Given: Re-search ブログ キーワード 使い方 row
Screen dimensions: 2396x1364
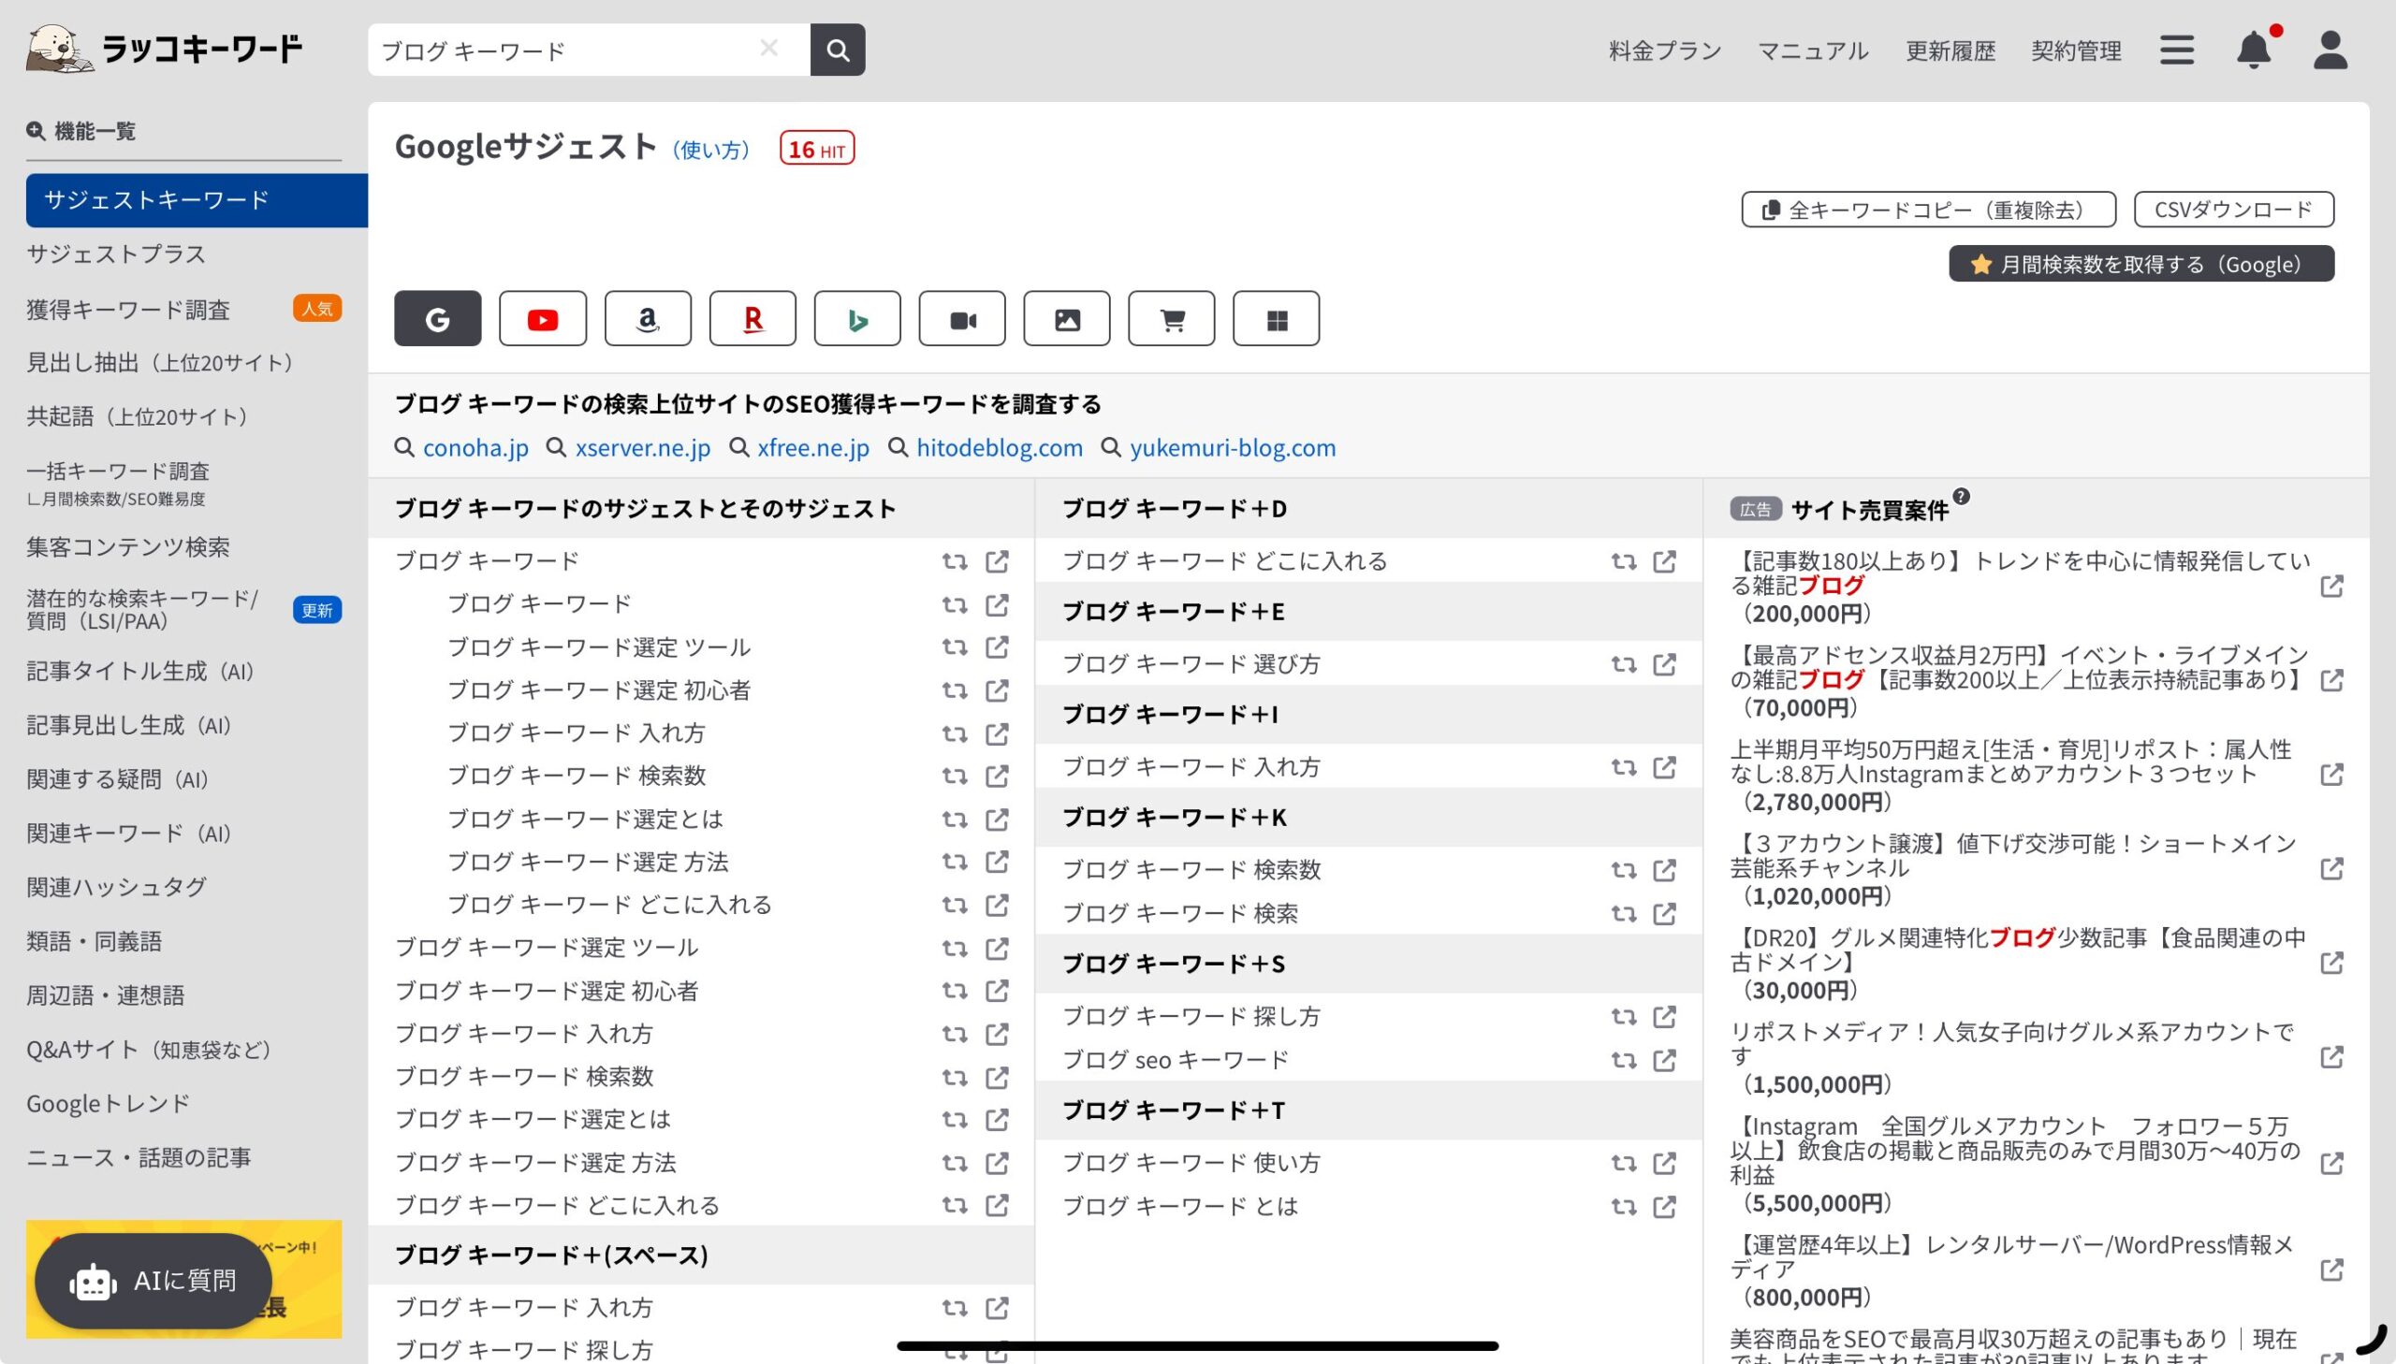Looking at the screenshot, I should (x=1623, y=1163).
